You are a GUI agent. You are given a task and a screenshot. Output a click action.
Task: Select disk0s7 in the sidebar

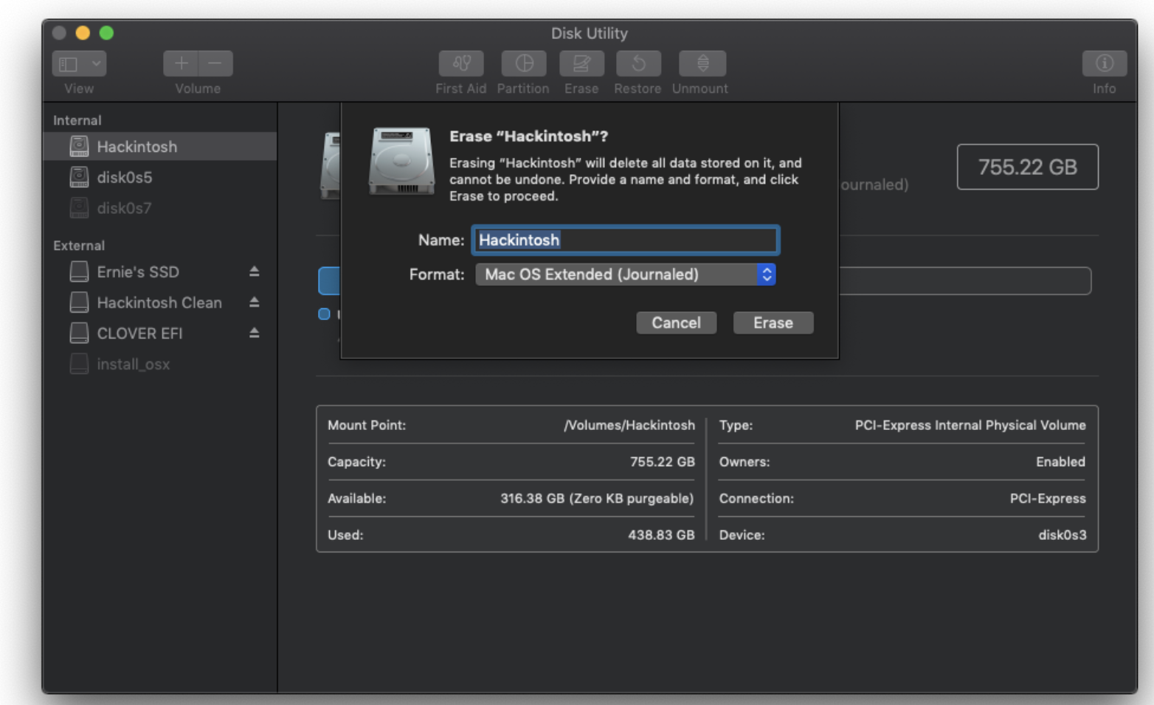160,209
